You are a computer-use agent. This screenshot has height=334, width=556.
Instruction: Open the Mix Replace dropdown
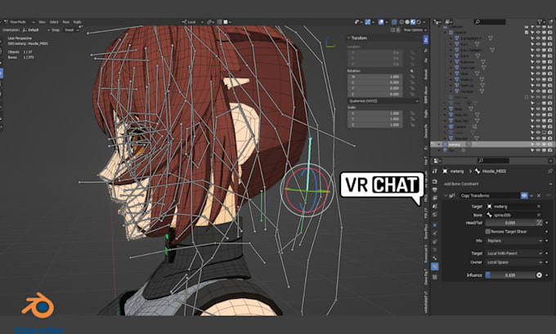pyautogui.click(x=513, y=240)
